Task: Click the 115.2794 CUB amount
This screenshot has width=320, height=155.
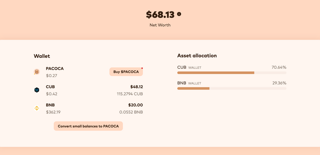Action: pyautogui.click(x=130, y=94)
